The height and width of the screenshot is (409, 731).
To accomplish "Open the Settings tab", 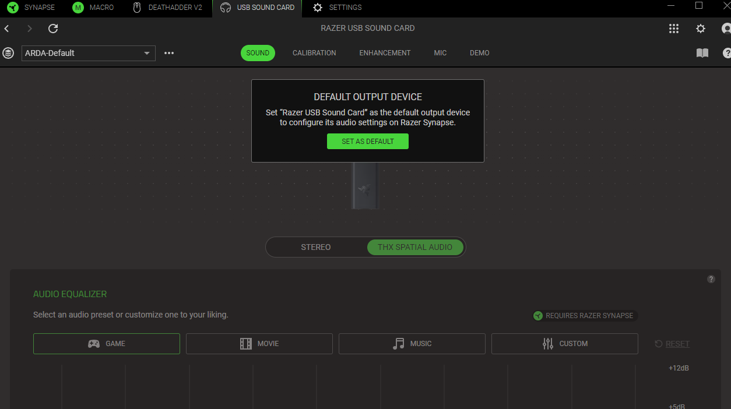I will [338, 8].
